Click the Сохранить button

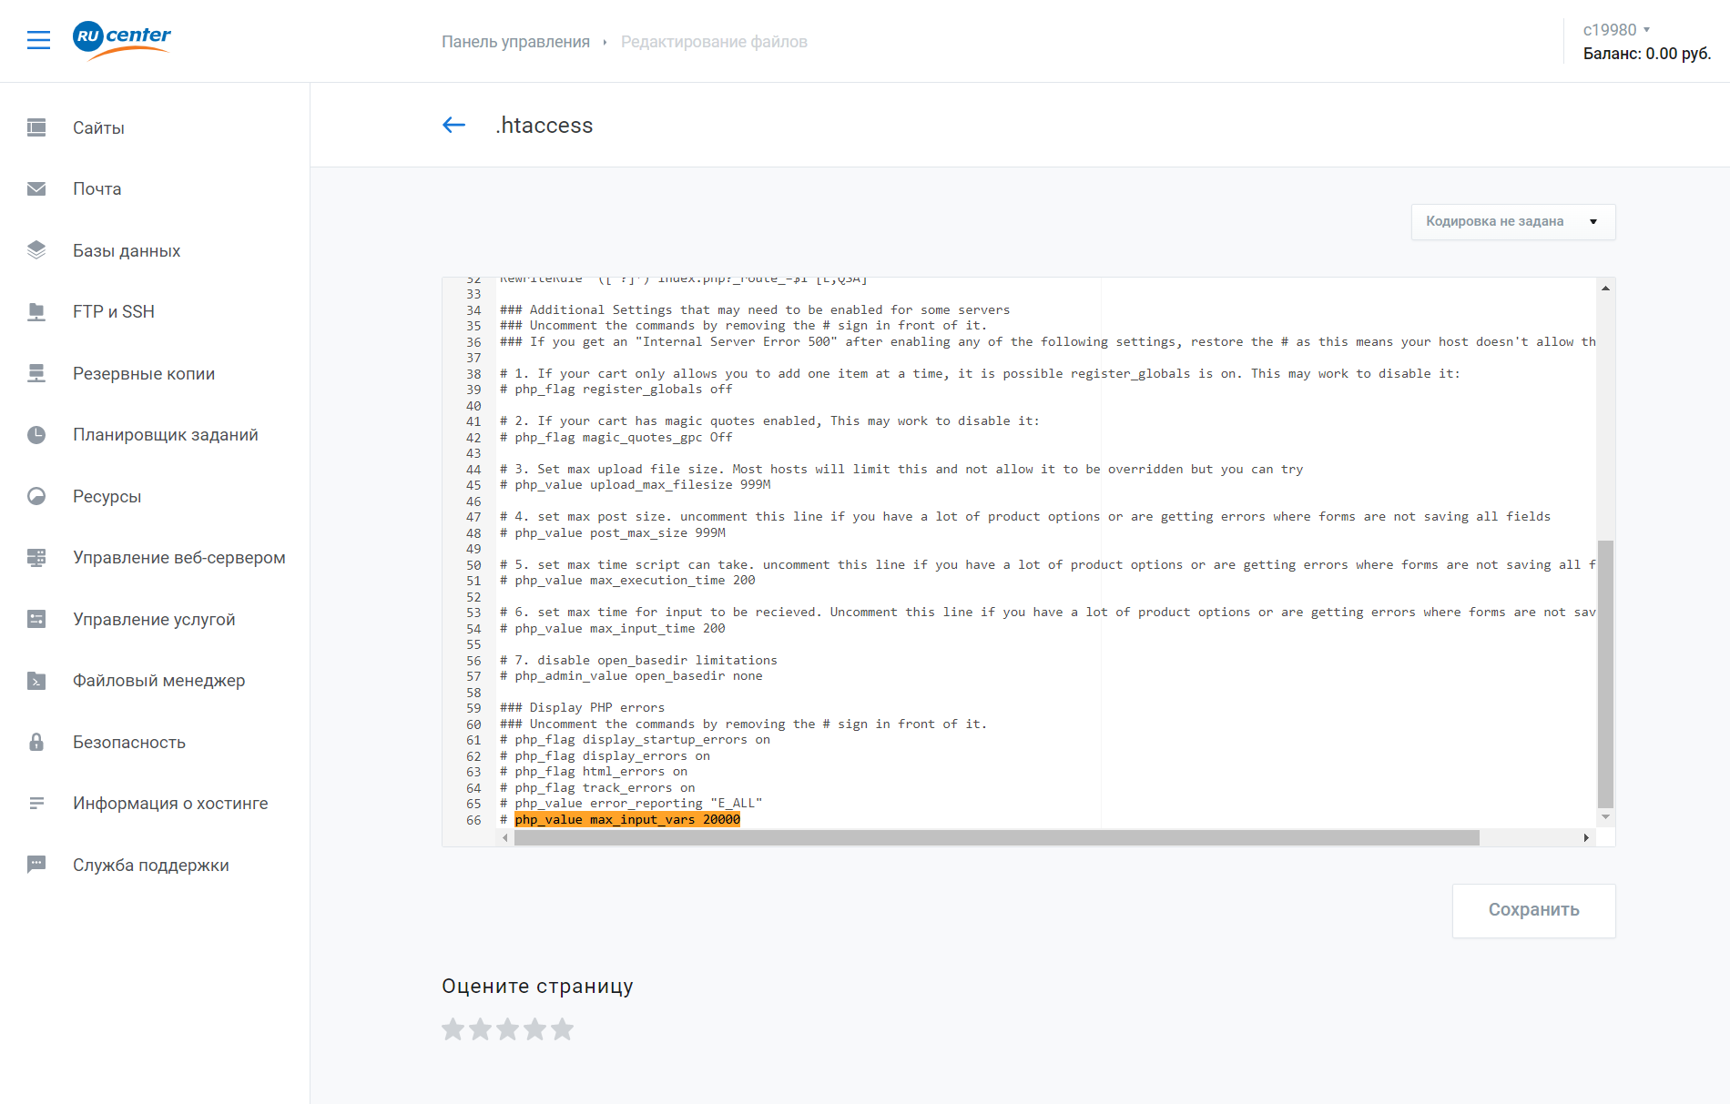pyautogui.click(x=1533, y=910)
